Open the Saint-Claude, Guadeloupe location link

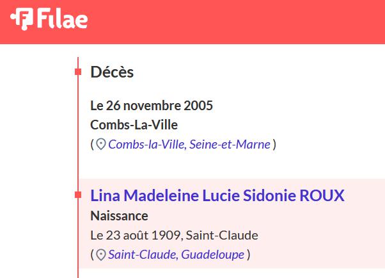tap(176, 254)
